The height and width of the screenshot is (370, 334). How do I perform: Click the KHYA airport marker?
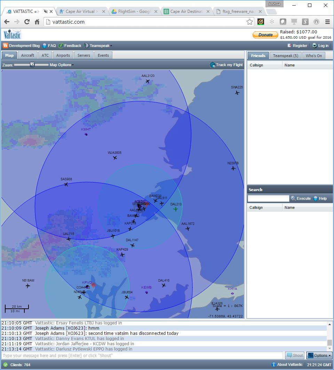point(232,293)
